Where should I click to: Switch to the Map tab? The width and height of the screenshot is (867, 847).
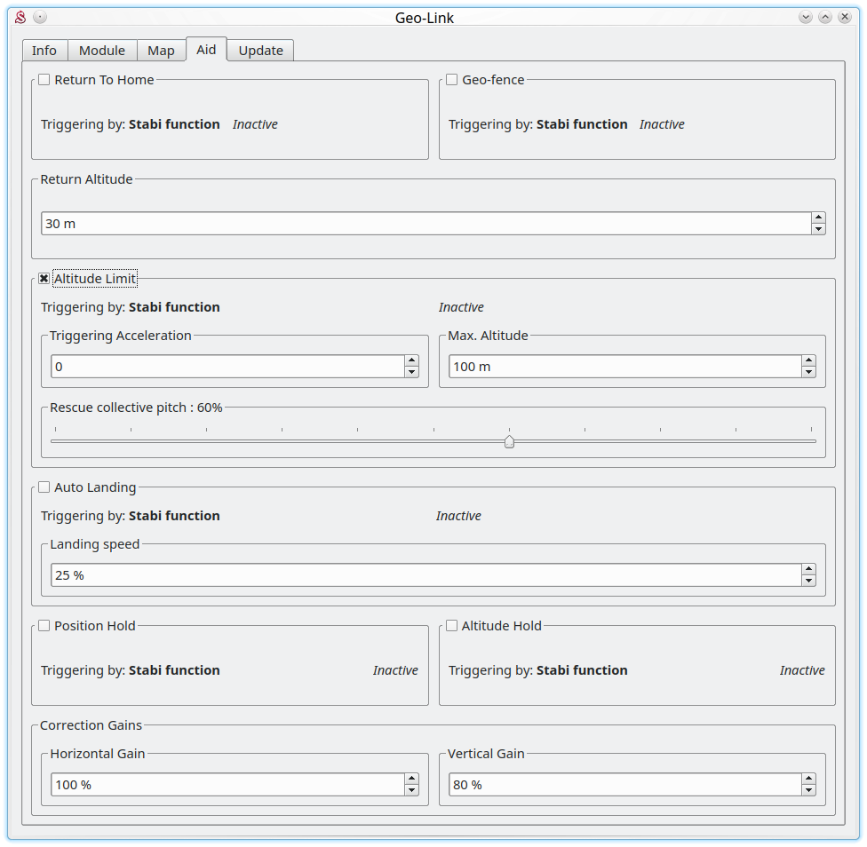161,51
